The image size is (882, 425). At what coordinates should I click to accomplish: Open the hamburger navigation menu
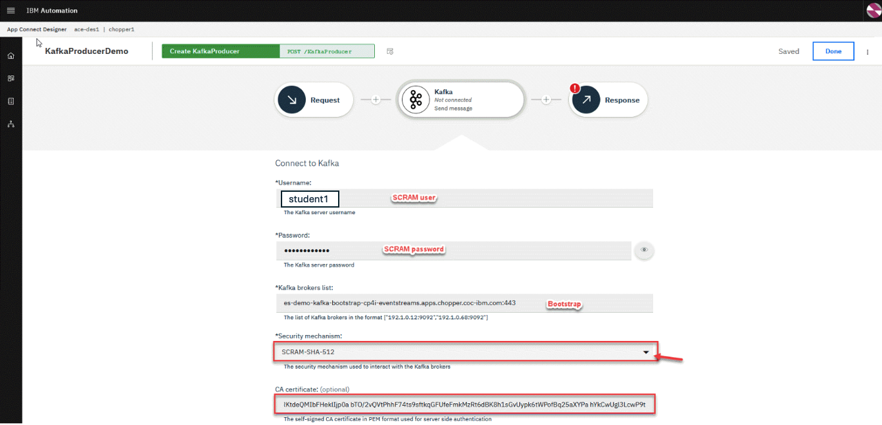coord(11,11)
